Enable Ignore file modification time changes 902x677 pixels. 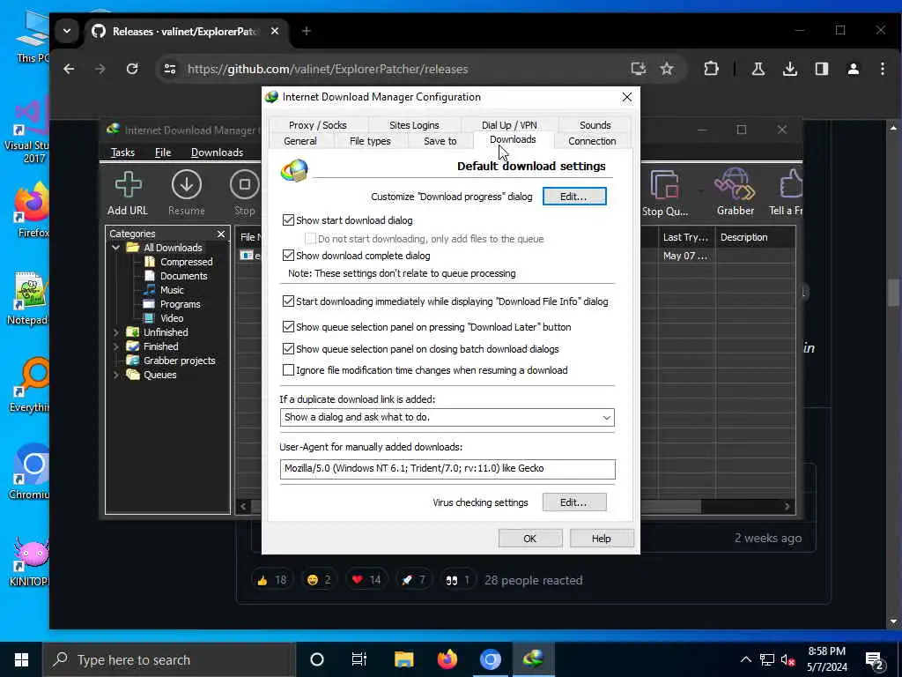click(288, 370)
